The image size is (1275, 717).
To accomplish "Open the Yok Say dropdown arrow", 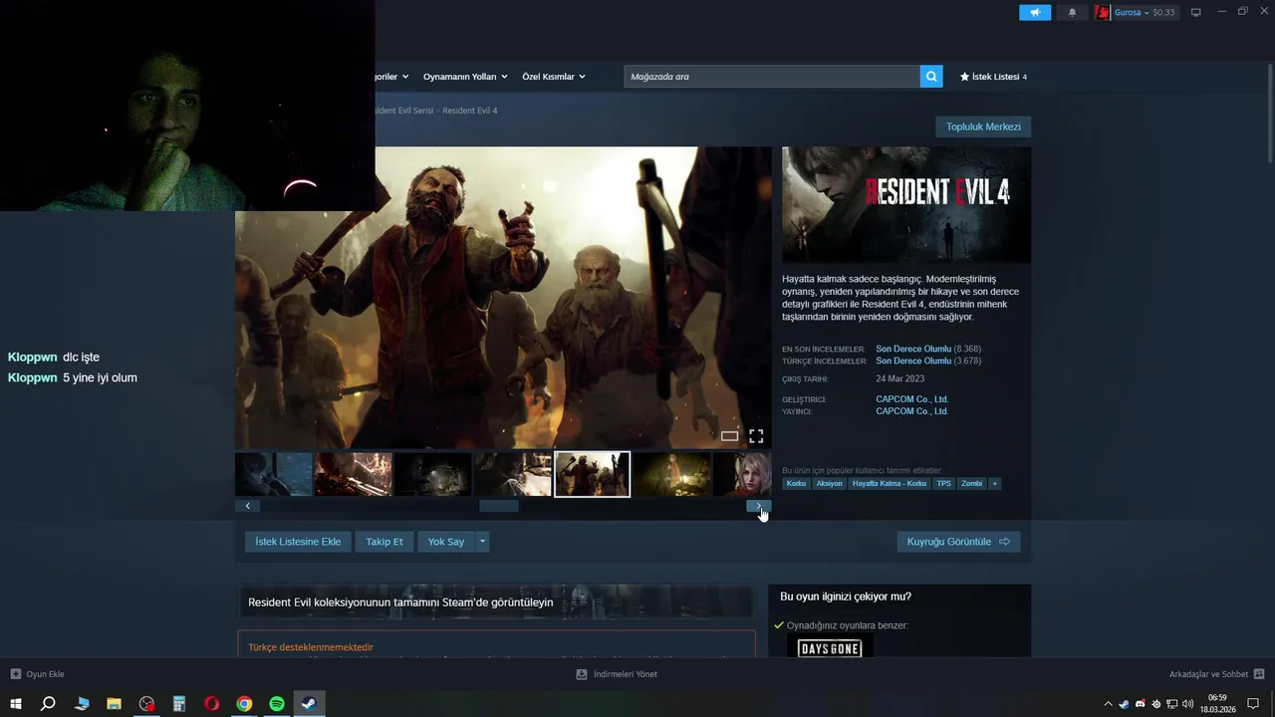I will 483,542.
